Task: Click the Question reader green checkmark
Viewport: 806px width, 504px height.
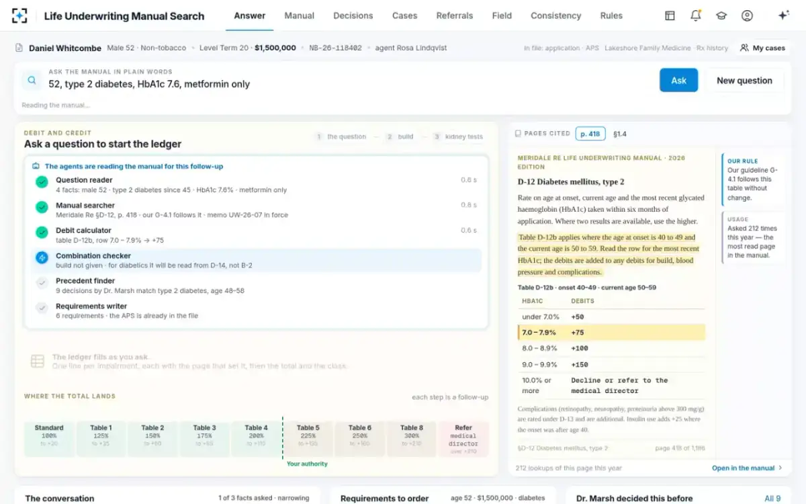Action: pyautogui.click(x=42, y=182)
